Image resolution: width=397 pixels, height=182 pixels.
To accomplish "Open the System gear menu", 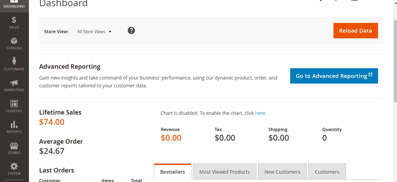I will (14, 169).
